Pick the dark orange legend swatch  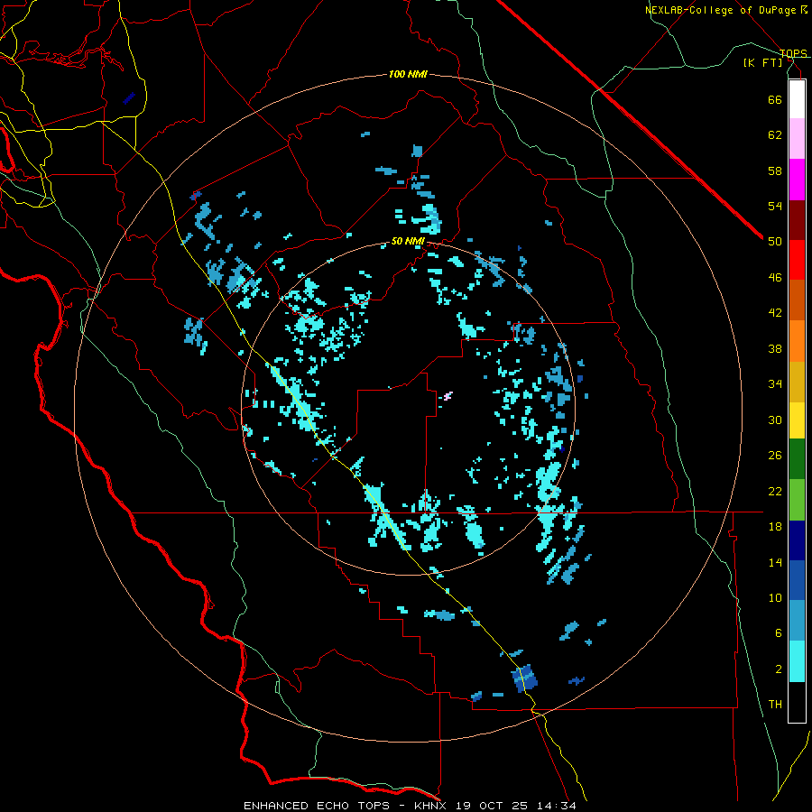[x=797, y=300]
